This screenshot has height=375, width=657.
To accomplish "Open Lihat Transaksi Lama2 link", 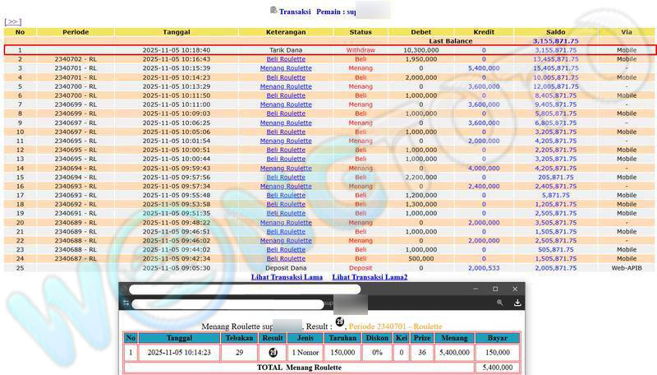I will click(369, 277).
